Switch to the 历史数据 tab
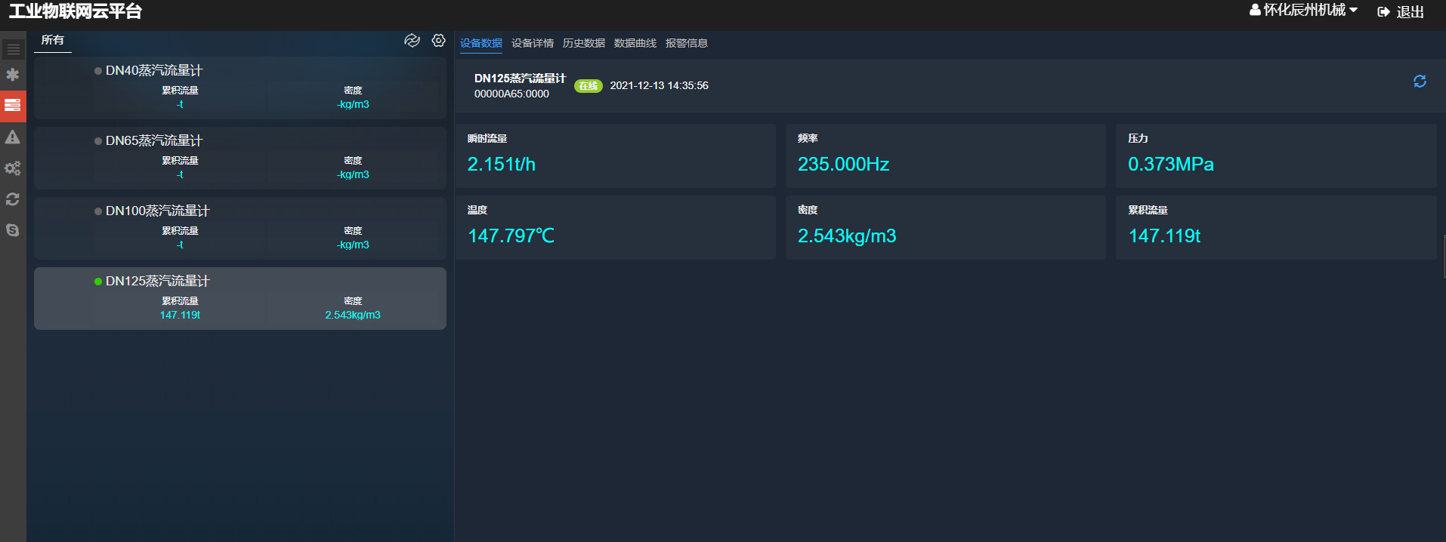Image resolution: width=1446 pixels, height=542 pixels. click(583, 44)
